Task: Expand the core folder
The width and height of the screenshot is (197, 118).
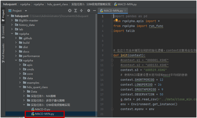Action: coord(20,74)
